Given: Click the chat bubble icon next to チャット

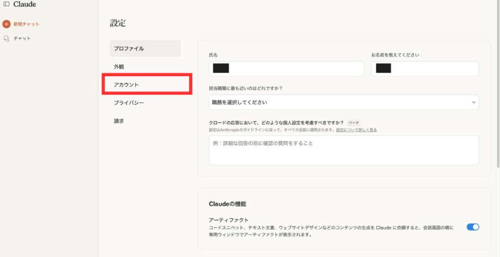Looking at the screenshot, I should tap(6, 39).
